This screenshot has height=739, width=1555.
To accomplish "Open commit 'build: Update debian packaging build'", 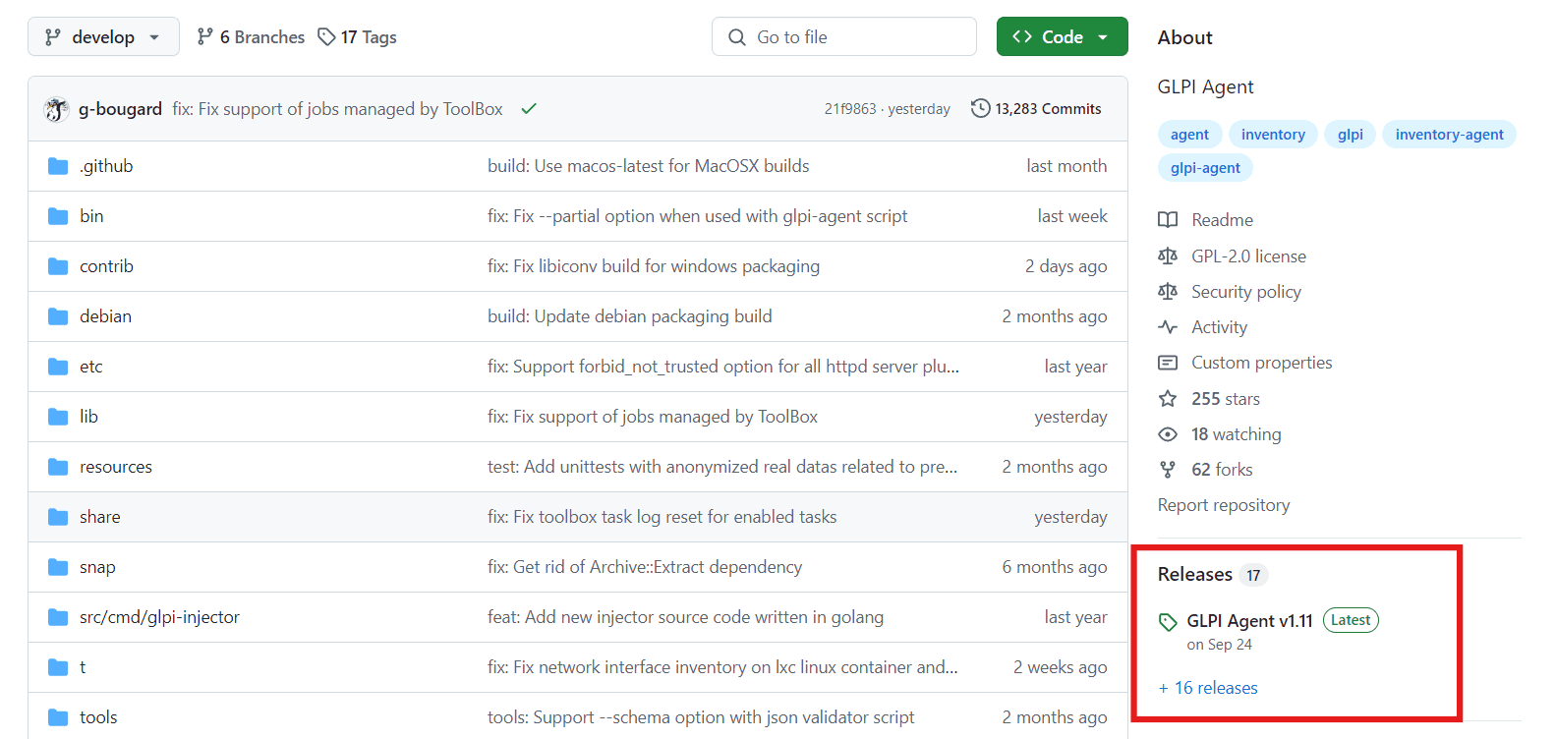I will [x=630, y=316].
